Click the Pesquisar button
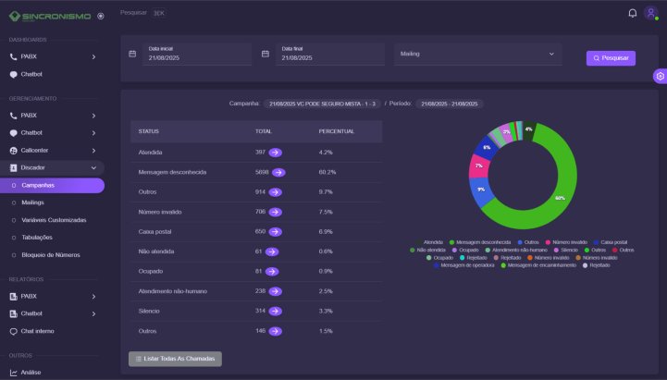Screen dimensions: 667x380 tap(611, 57)
